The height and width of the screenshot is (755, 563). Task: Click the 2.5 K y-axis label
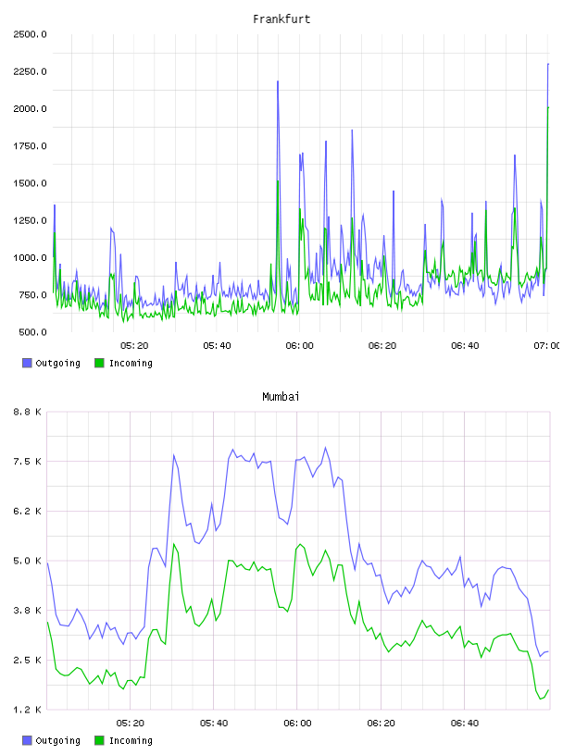[28, 660]
